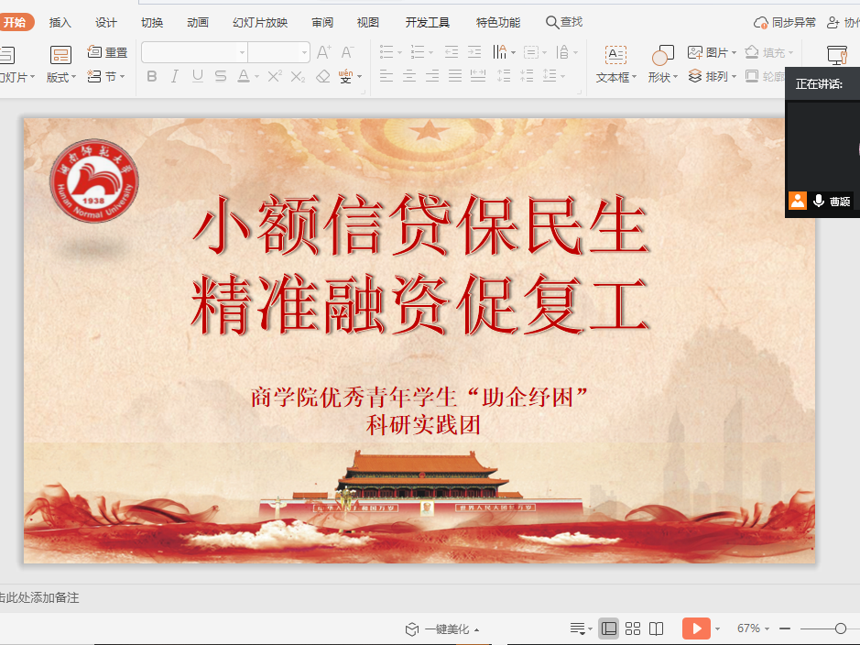Screen dimensions: 860x645
Task: Apply numbered list icon
Action: point(418,52)
